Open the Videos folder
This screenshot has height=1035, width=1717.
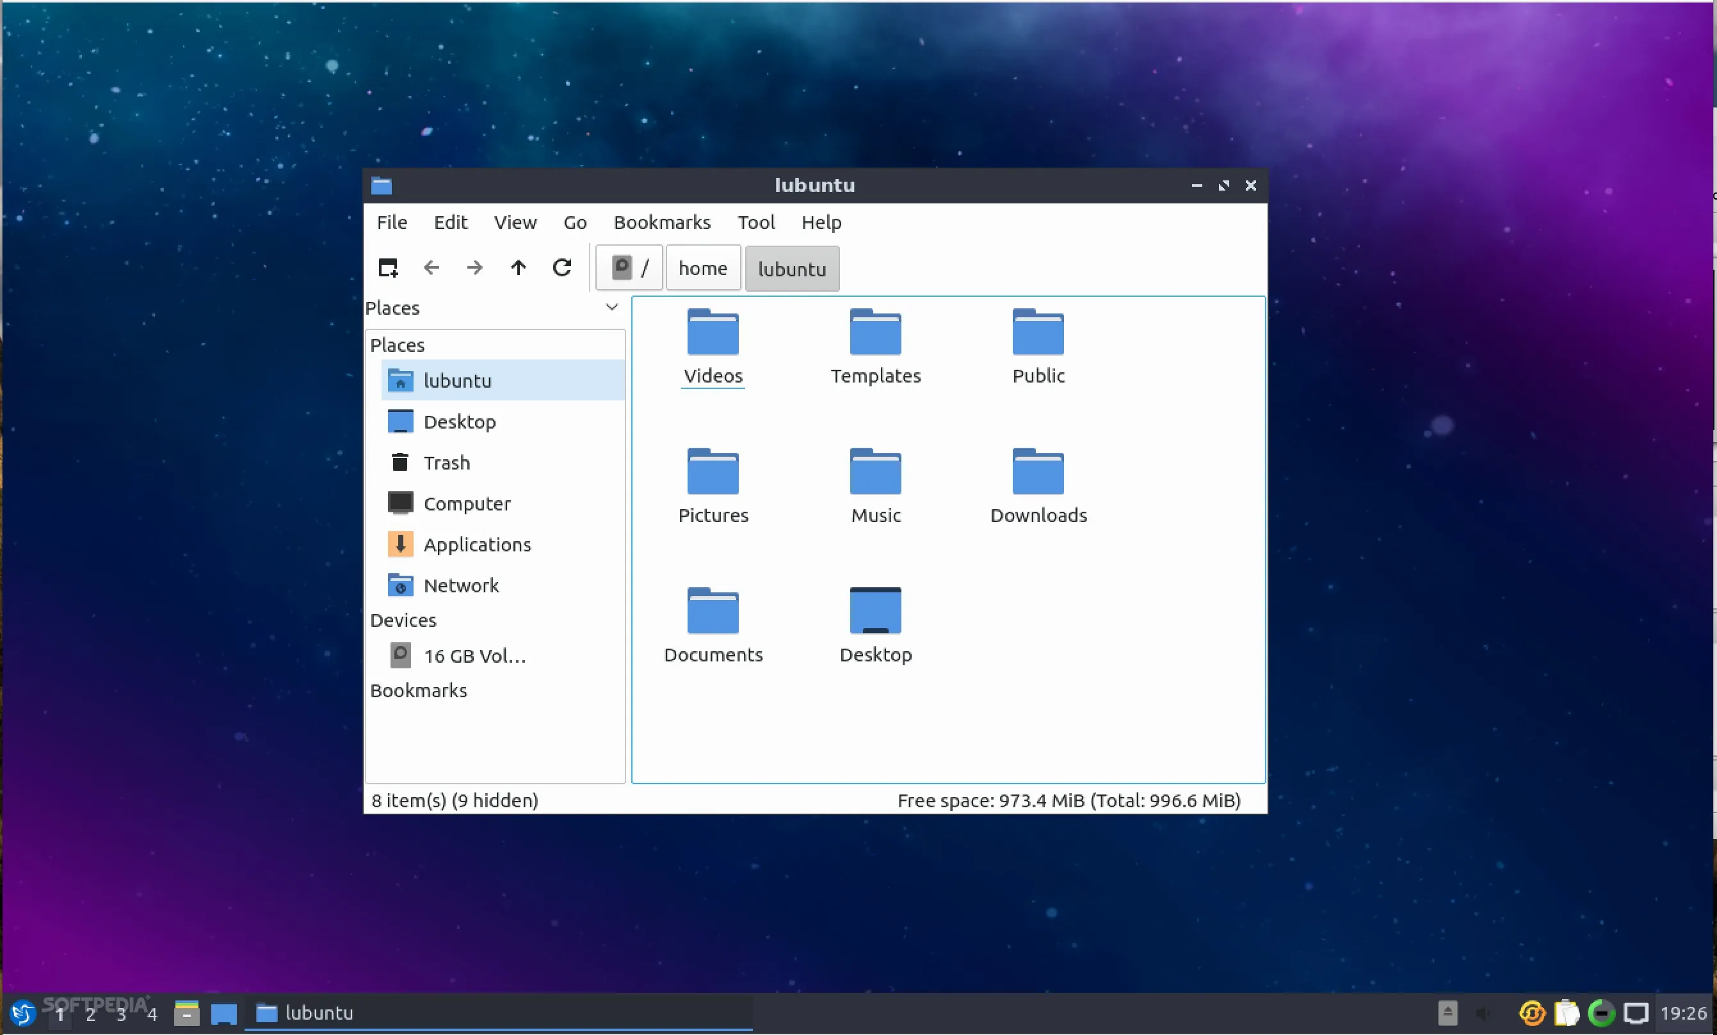(713, 347)
